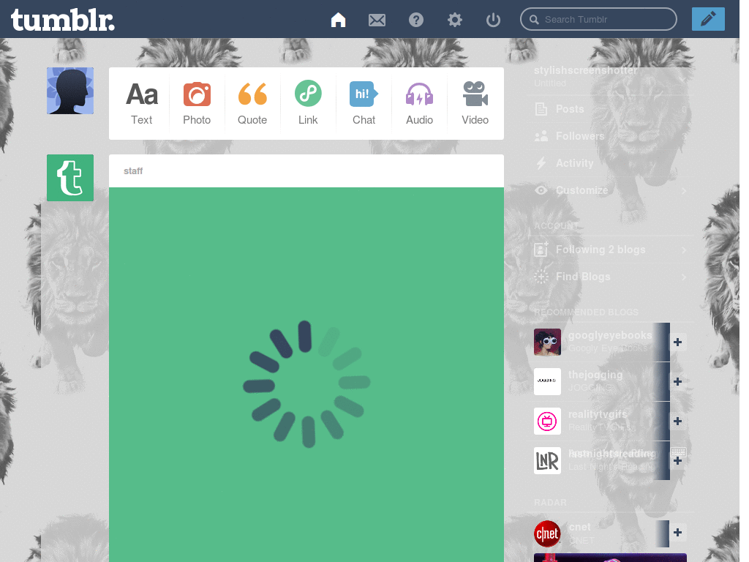Open the settings gear icon
This screenshot has width=749, height=562.
click(455, 20)
